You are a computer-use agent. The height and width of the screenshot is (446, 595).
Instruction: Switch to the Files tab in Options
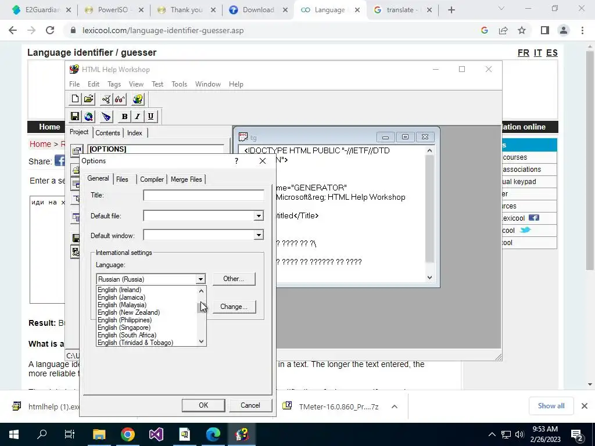click(x=122, y=179)
